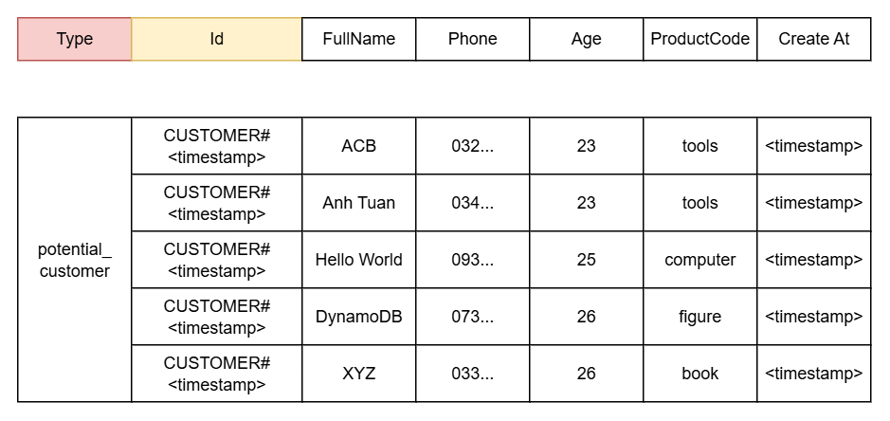Click the pink Type header cell

75,39
